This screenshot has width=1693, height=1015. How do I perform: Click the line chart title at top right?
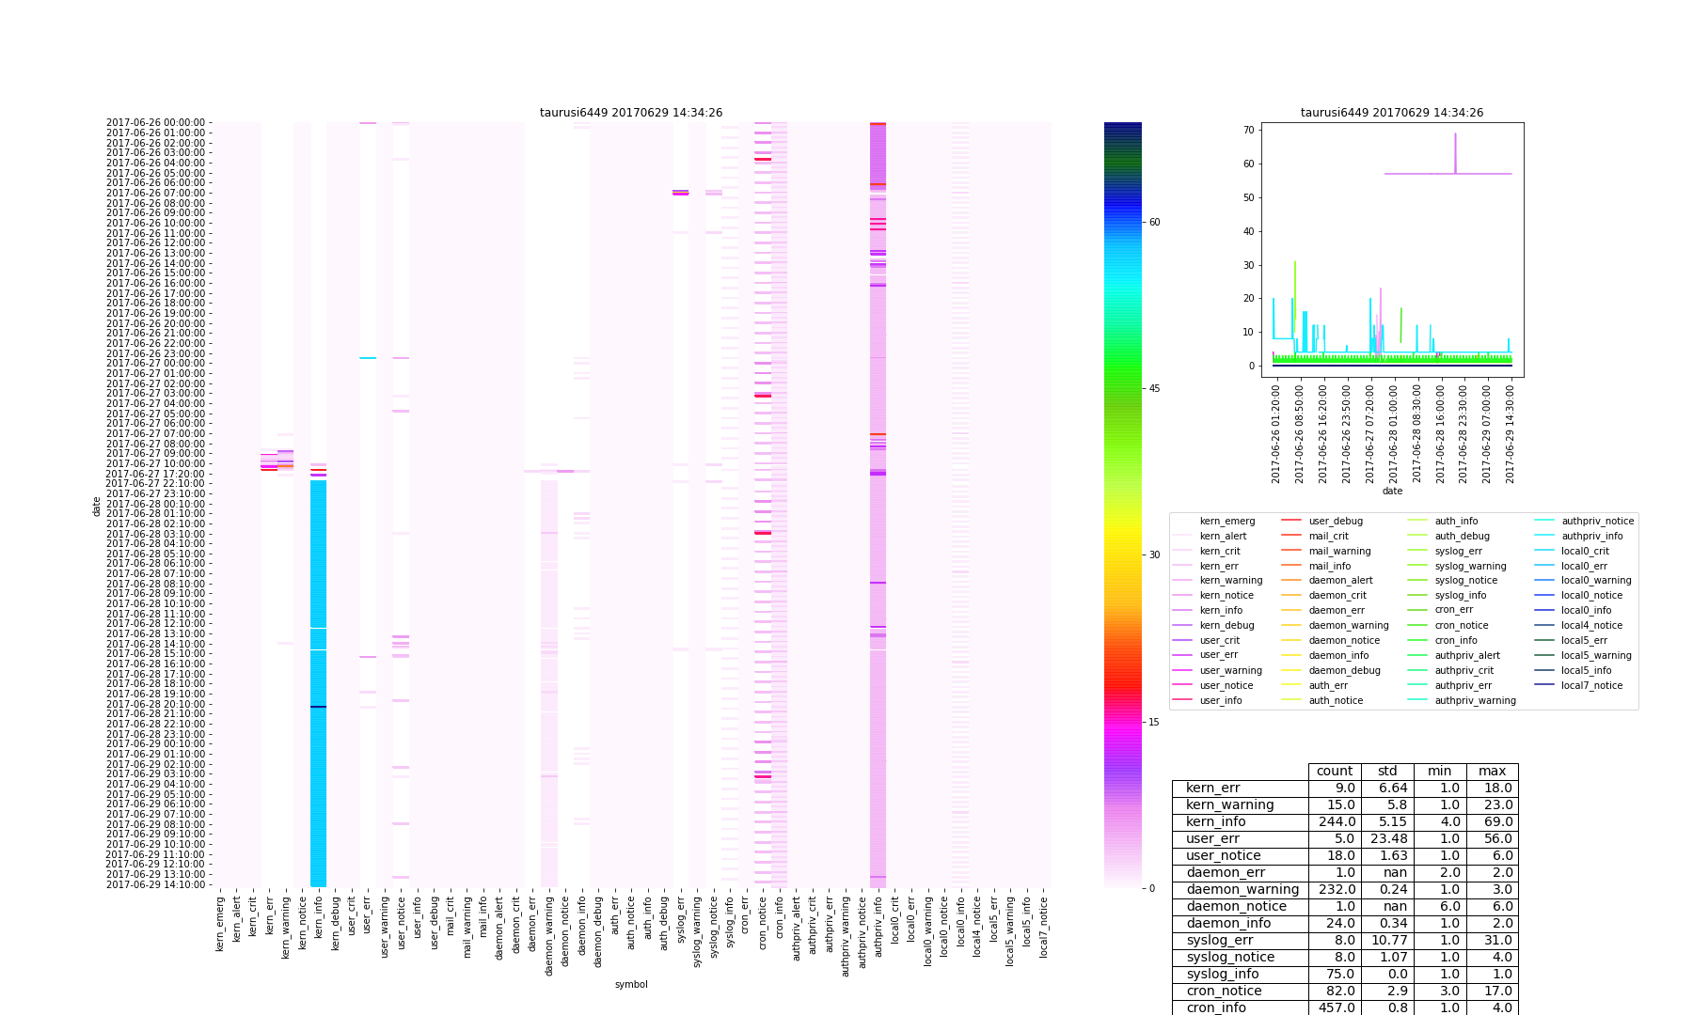1391,113
